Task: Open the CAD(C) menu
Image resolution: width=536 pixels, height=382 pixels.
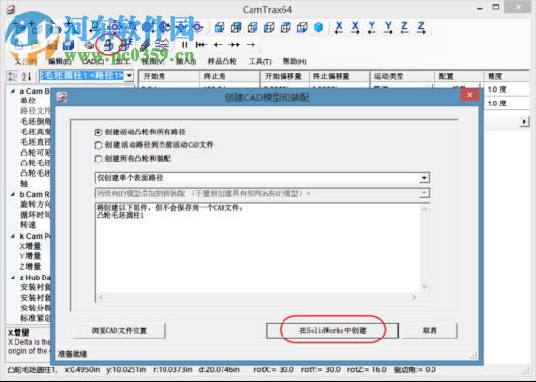Action: [x=93, y=62]
